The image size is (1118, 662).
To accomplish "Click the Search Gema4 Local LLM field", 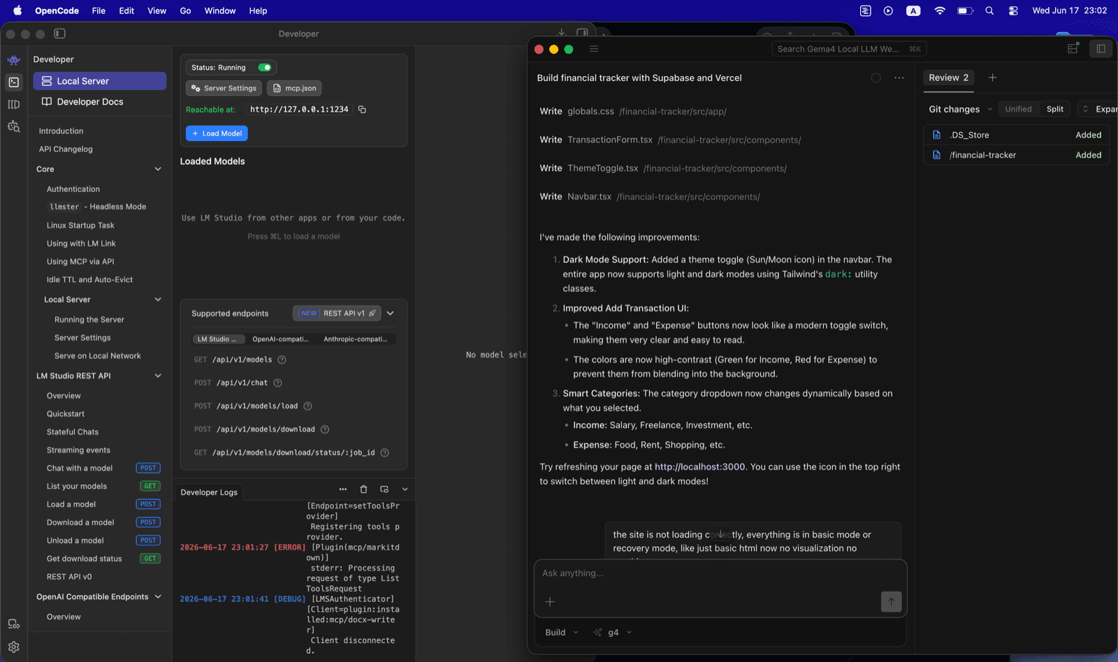I will pyautogui.click(x=849, y=49).
